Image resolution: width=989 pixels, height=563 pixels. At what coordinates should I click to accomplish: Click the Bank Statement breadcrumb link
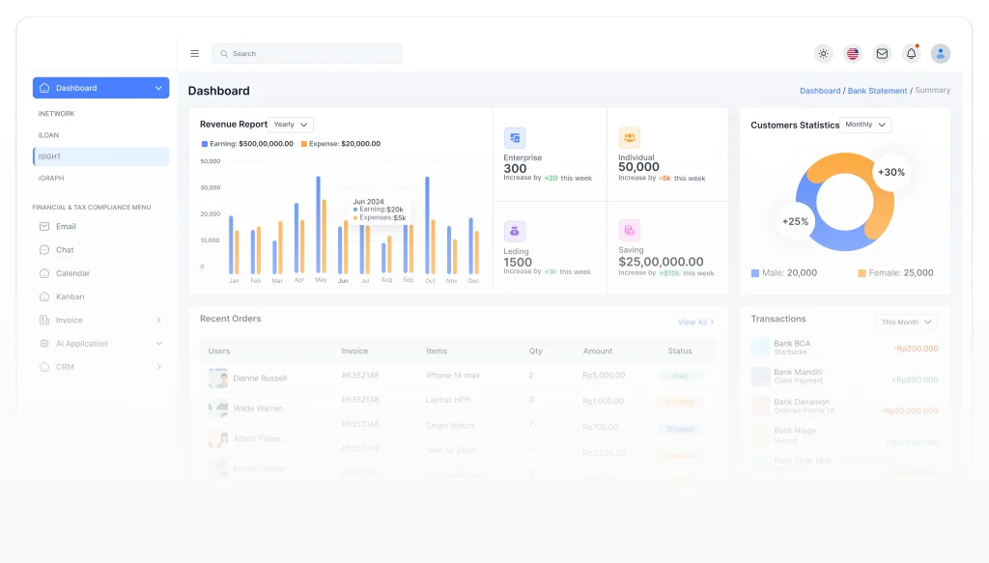click(877, 91)
